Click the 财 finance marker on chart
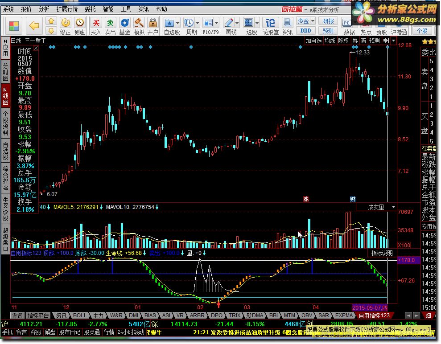 (x=353, y=199)
